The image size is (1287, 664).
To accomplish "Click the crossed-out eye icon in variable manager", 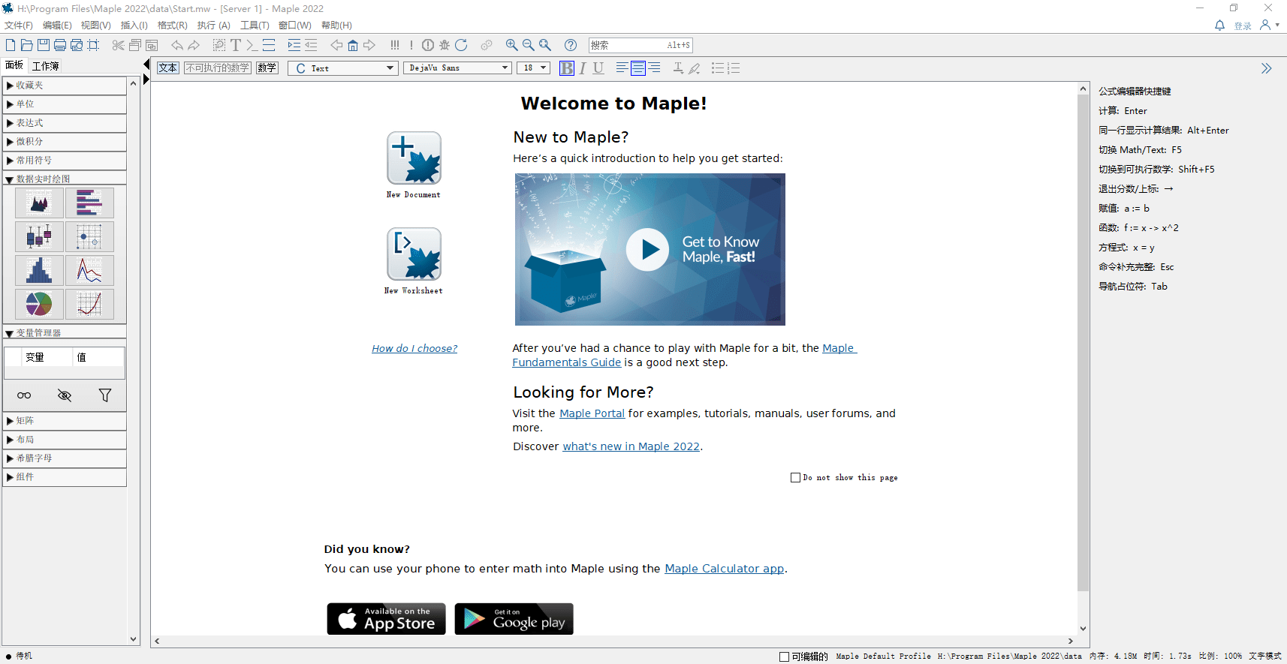I will pos(65,395).
